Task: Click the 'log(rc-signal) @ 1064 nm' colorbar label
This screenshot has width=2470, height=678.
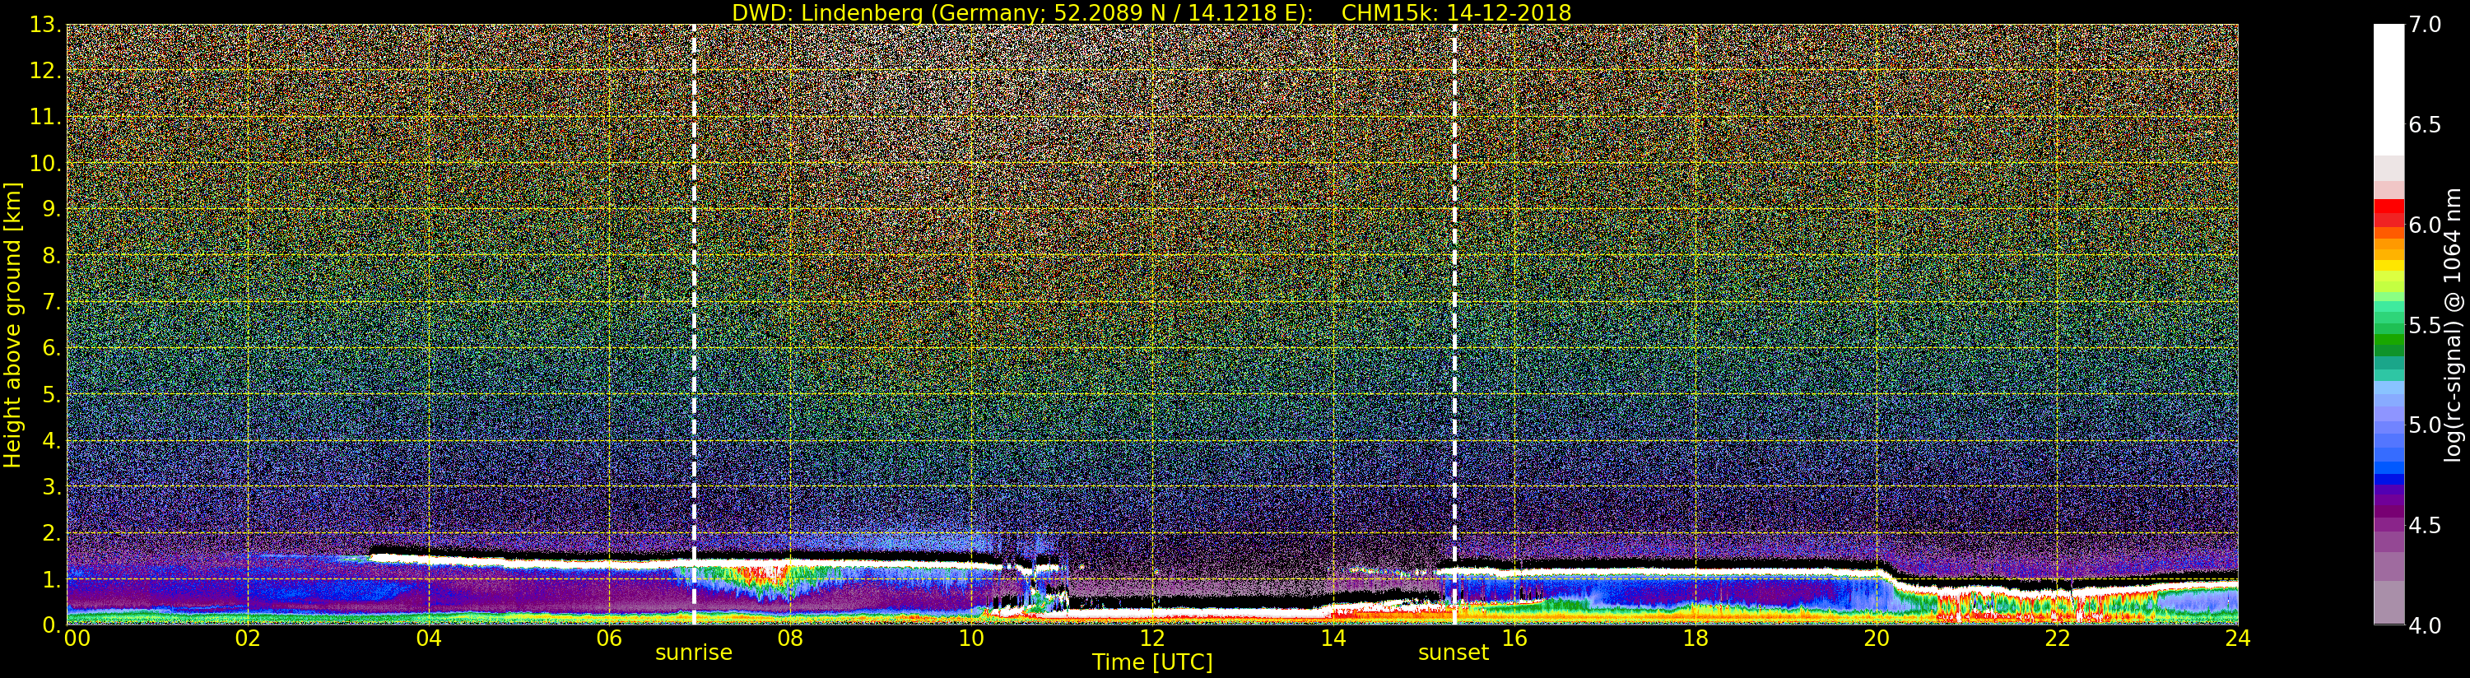Action: click(x=2454, y=325)
